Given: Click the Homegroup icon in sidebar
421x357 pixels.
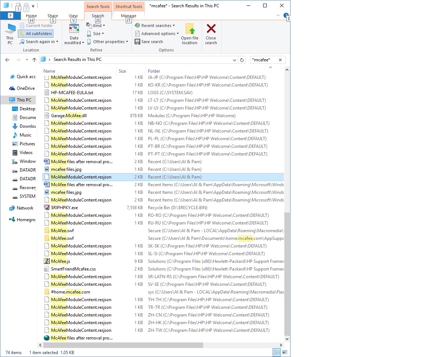Looking at the screenshot, I should click(12, 219).
